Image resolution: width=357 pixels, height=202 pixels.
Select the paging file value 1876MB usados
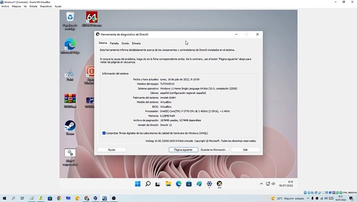pyautogui.click(x=181, y=120)
